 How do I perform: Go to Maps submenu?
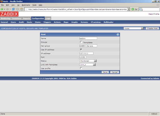pos(66,22)
